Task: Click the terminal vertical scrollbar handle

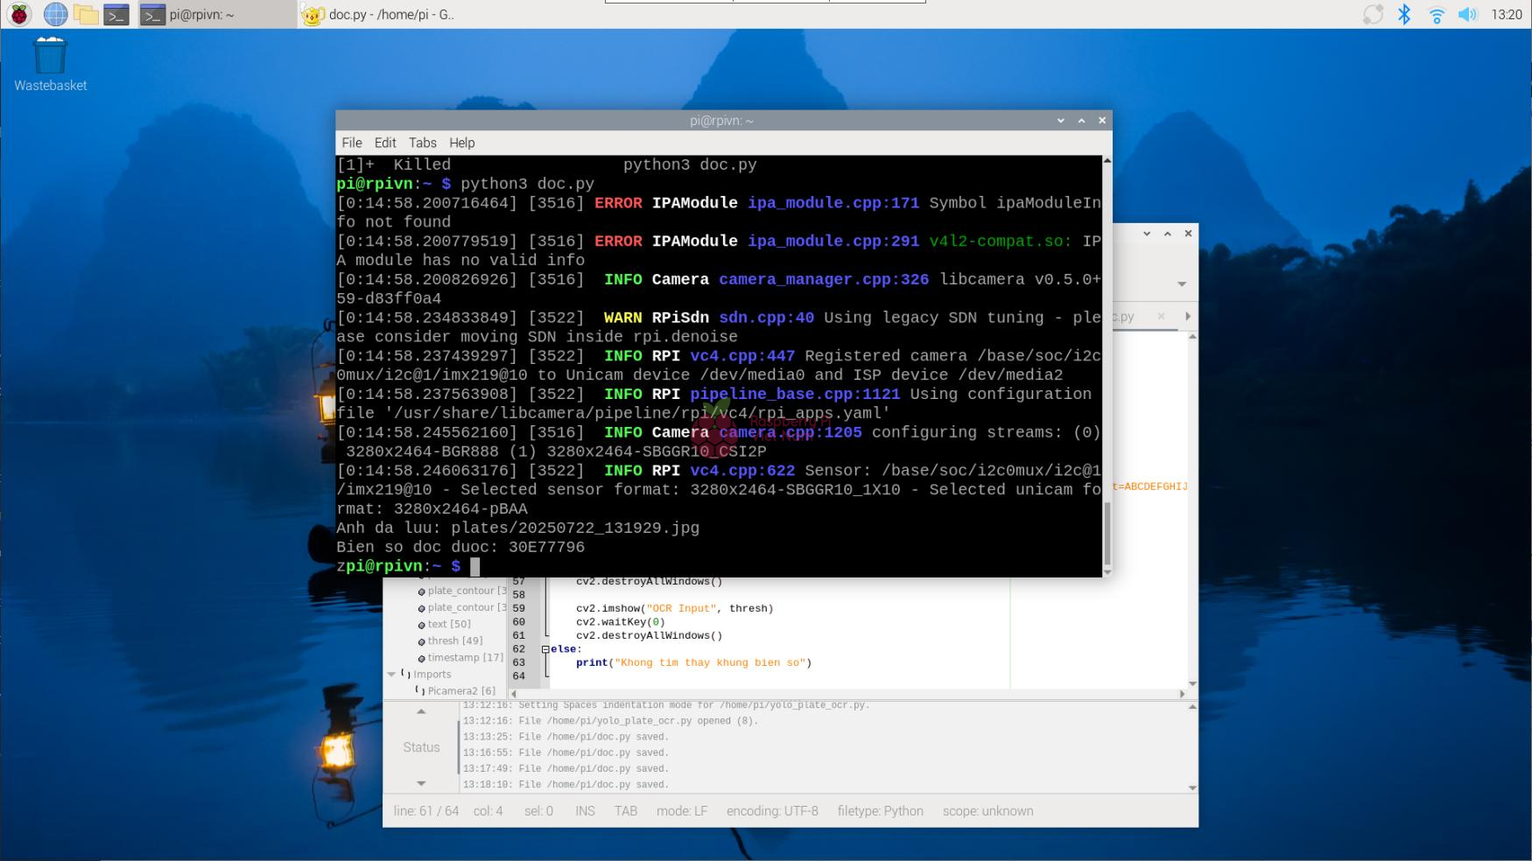Action: 1107,534
